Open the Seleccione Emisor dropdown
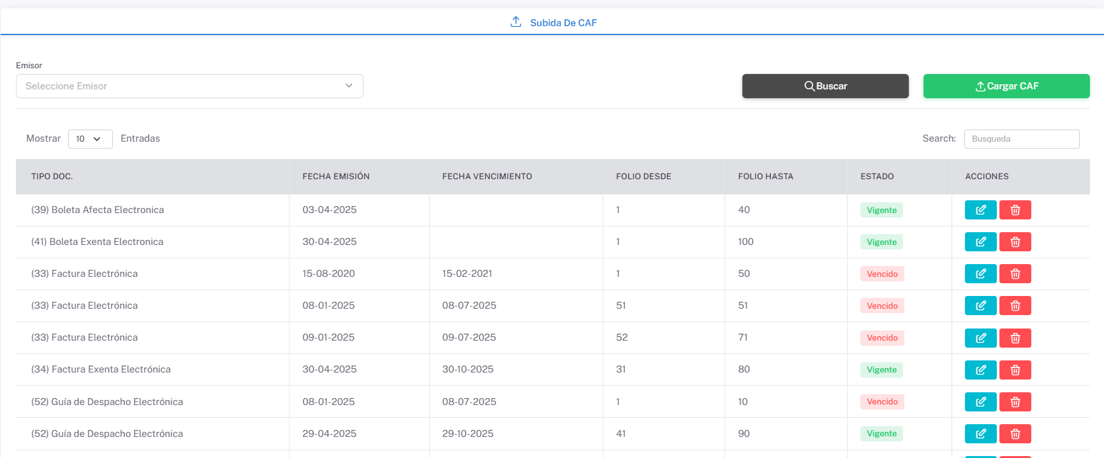This screenshot has height=458, width=1104. click(x=189, y=86)
